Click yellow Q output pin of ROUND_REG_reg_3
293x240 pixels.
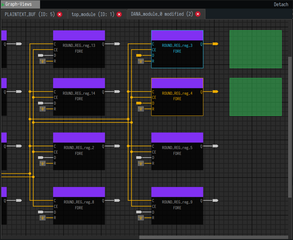(x=215, y=44)
